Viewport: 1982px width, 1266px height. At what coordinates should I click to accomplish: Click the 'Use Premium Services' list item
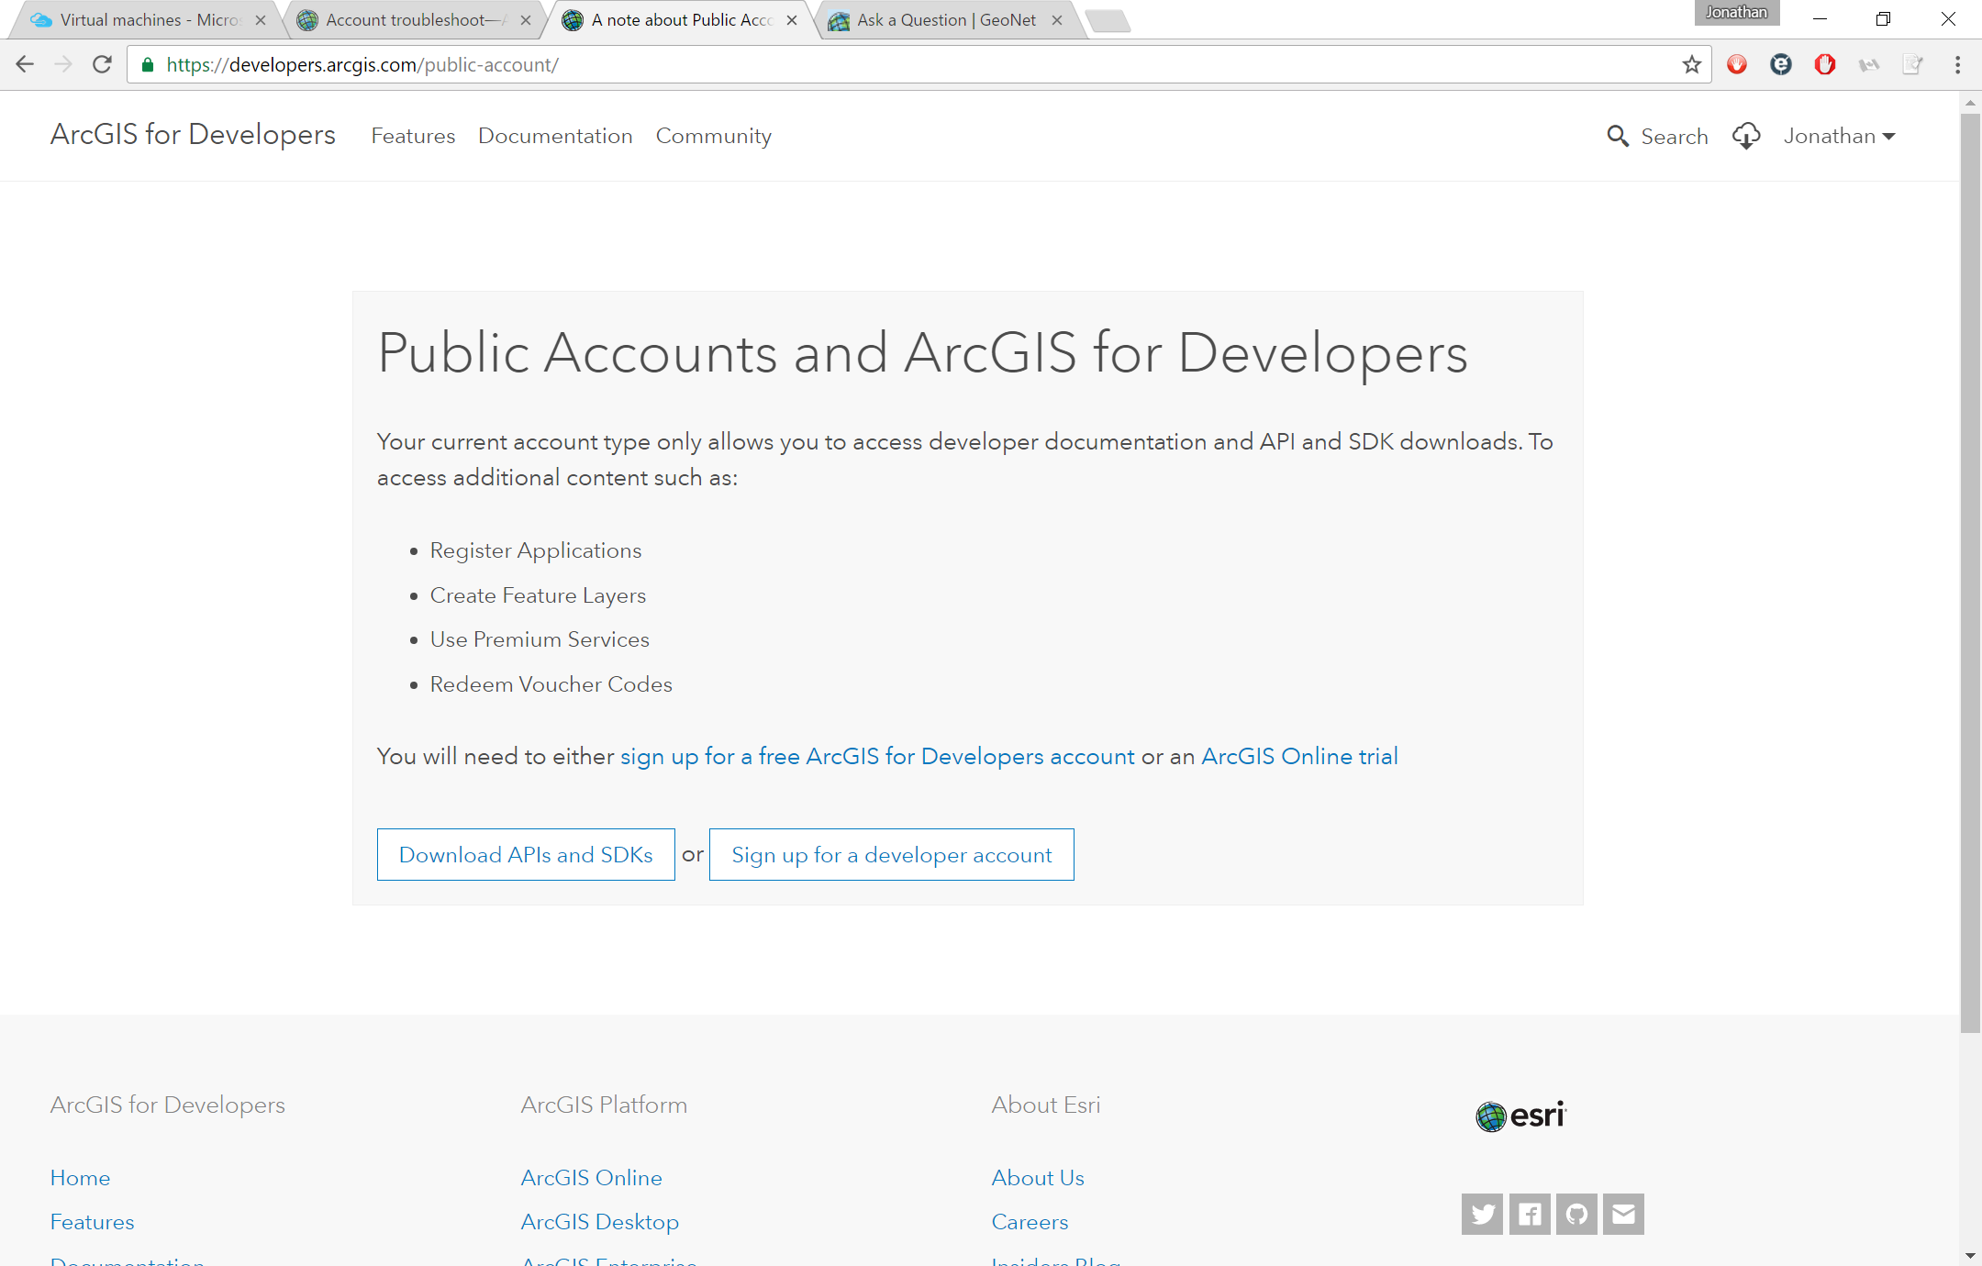[x=540, y=639]
